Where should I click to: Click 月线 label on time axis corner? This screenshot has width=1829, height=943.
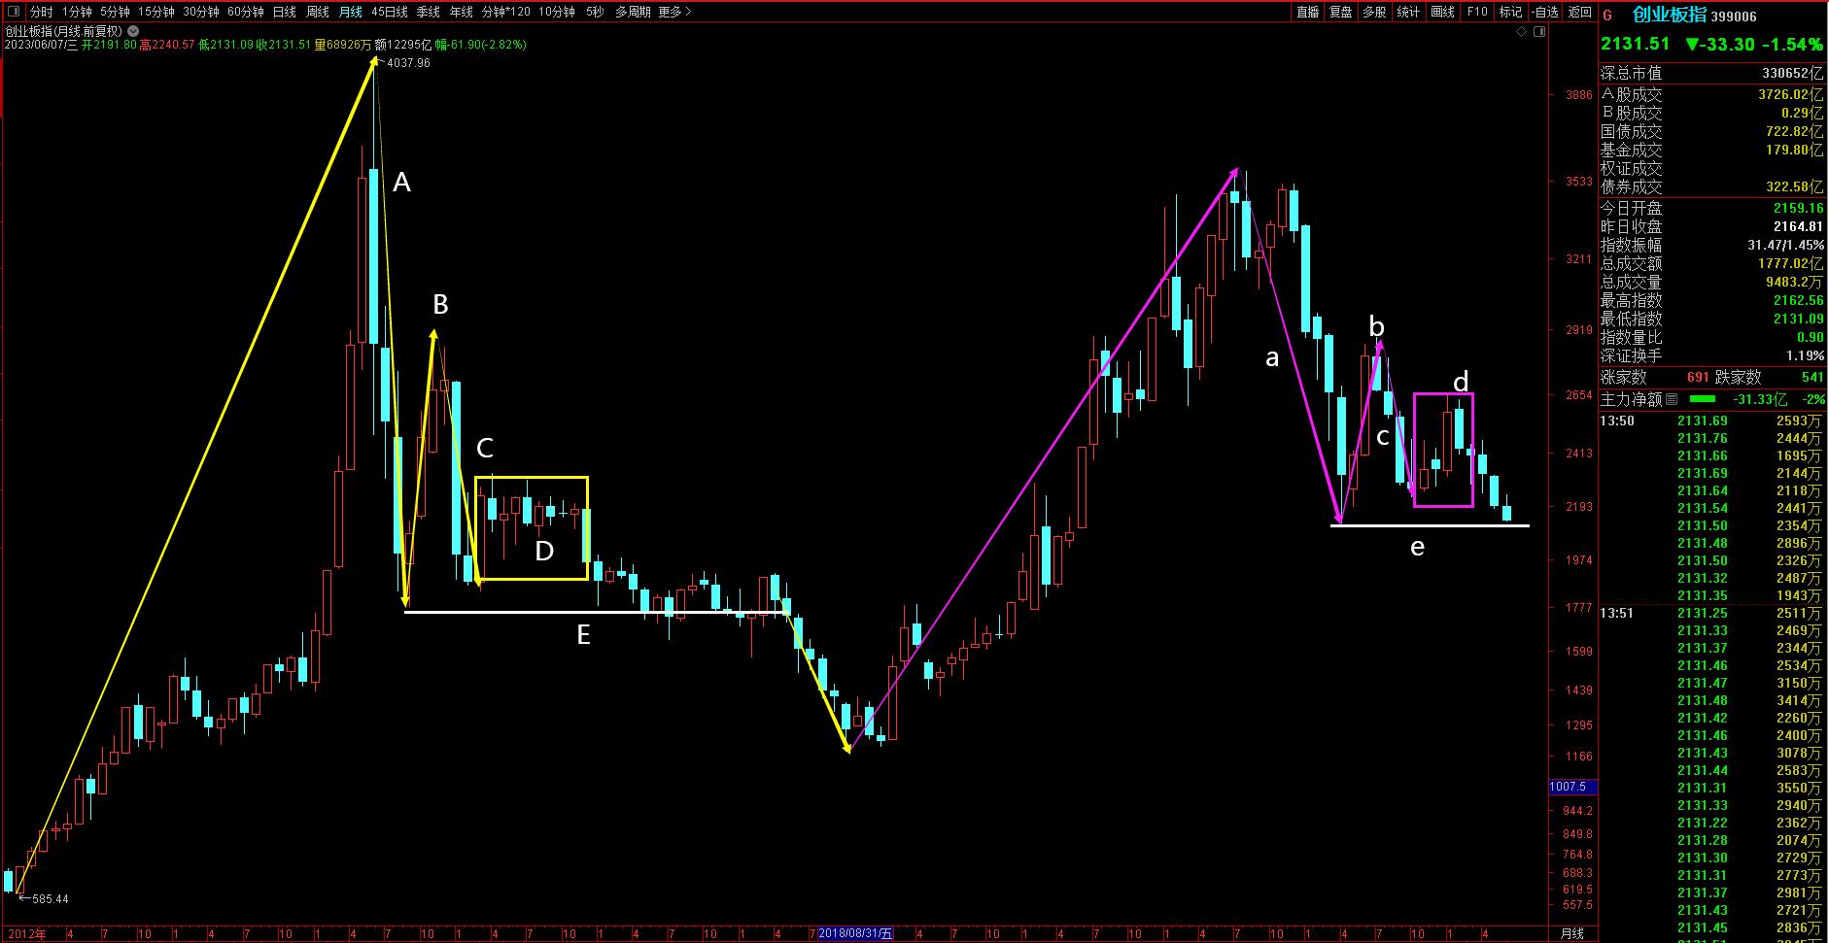[1571, 933]
